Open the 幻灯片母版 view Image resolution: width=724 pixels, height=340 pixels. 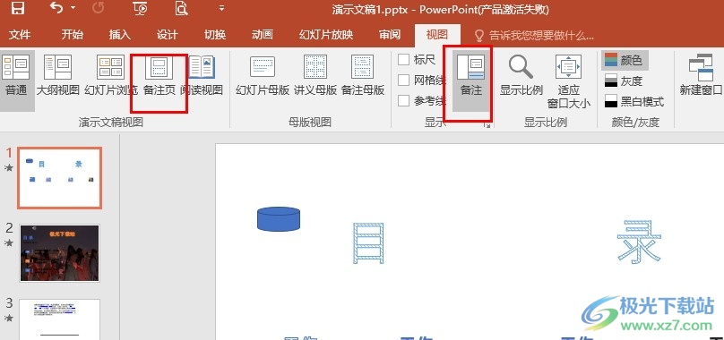(263, 76)
